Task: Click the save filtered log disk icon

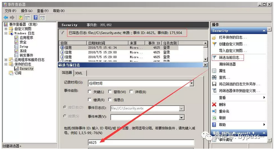Action: pyautogui.click(x=214, y=84)
